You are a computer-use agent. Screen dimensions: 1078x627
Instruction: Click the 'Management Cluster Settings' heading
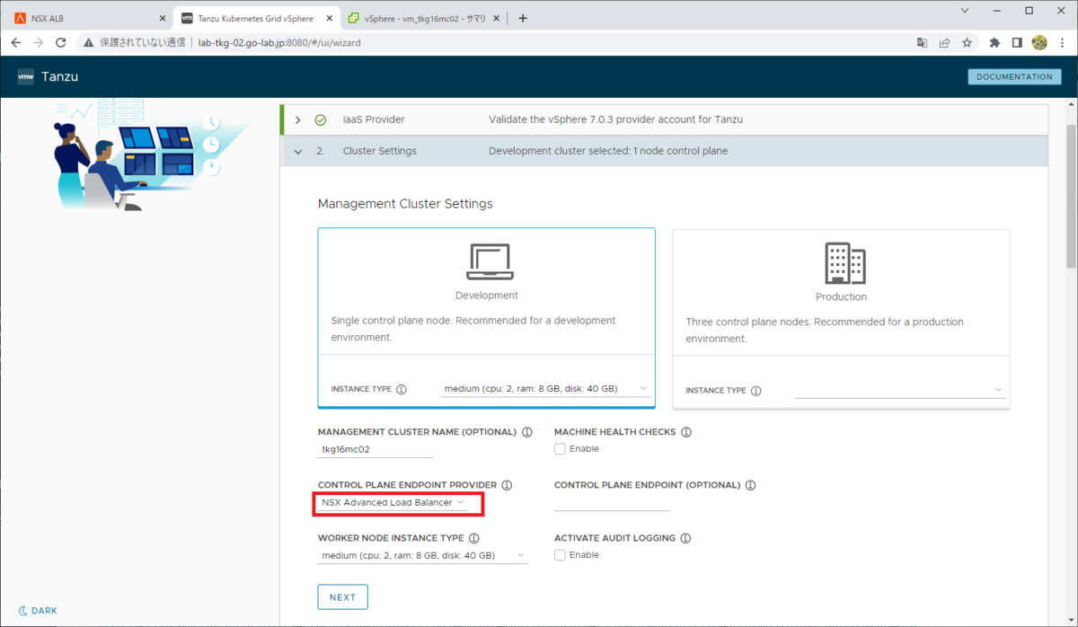tap(405, 204)
